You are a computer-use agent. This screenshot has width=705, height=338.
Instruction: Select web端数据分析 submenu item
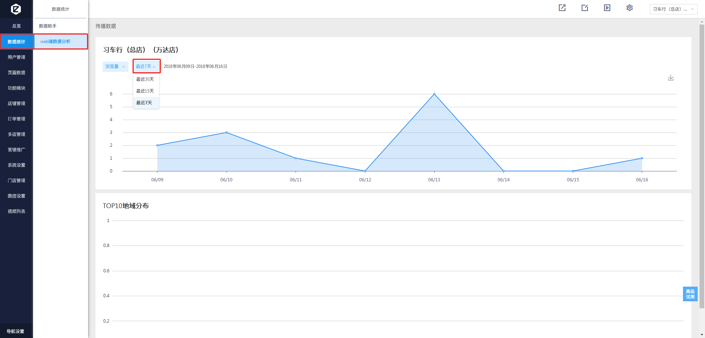55,41
